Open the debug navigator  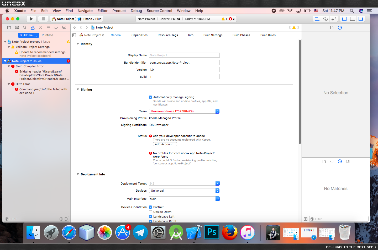(x=48, y=27)
